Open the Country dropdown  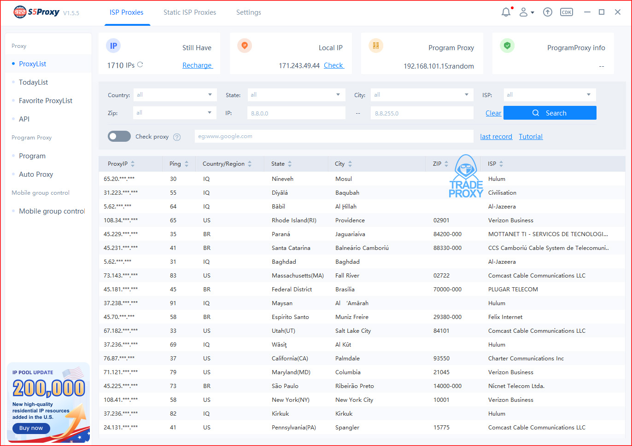coord(175,95)
